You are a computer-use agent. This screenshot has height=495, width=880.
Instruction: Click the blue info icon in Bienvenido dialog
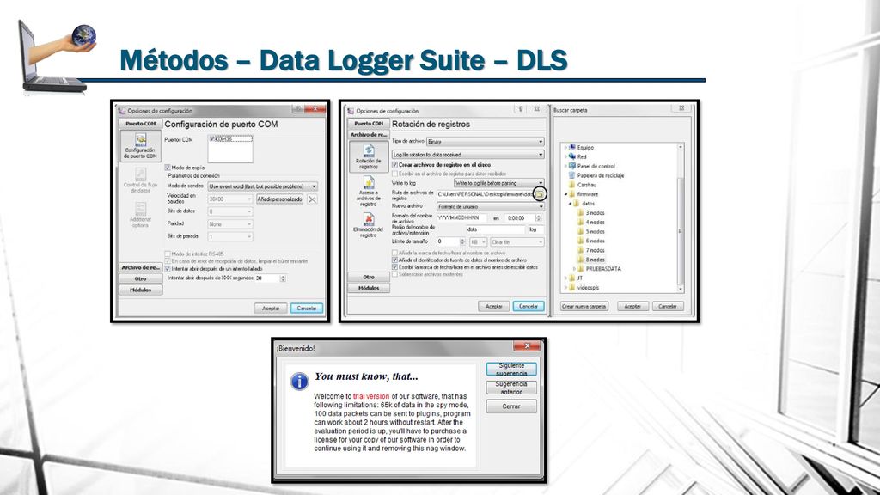299,382
